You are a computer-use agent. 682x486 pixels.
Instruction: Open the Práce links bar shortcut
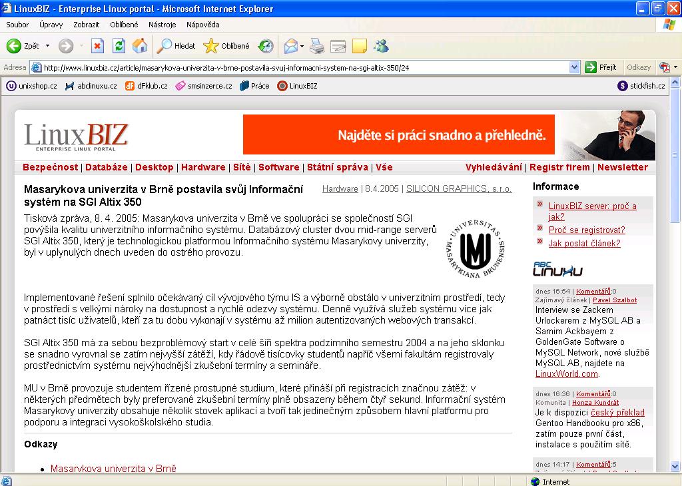(x=254, y=86)
